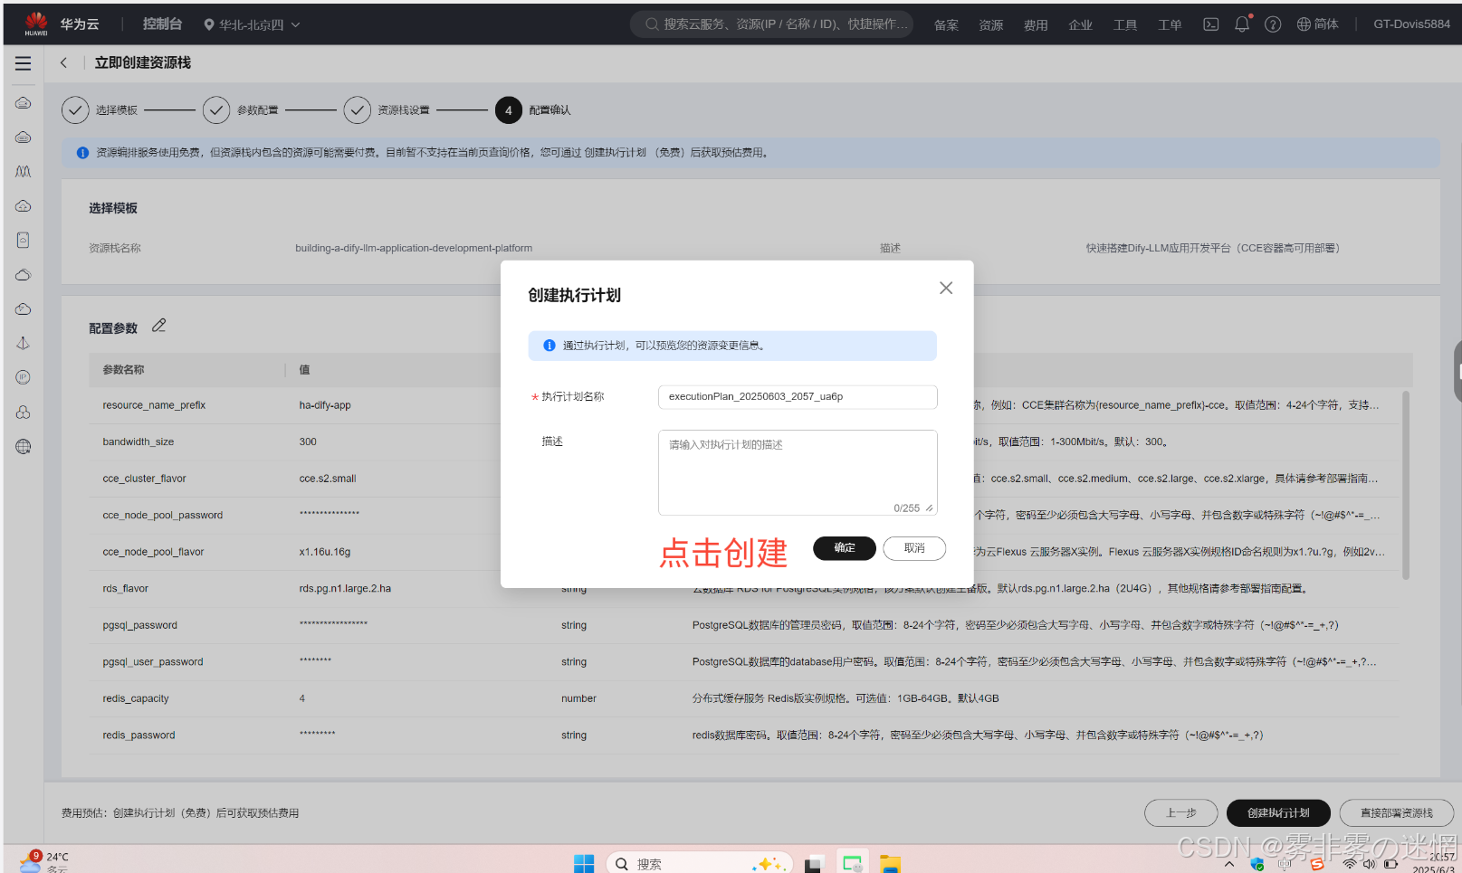Image resolution: width=1462 pixels, height=873 pixels.
Task: Open the 工具 menu
Action: (1125, 24)
